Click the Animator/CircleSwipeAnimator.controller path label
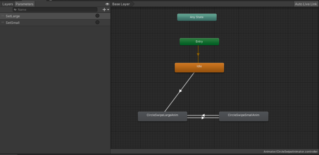 click(291, 152)
